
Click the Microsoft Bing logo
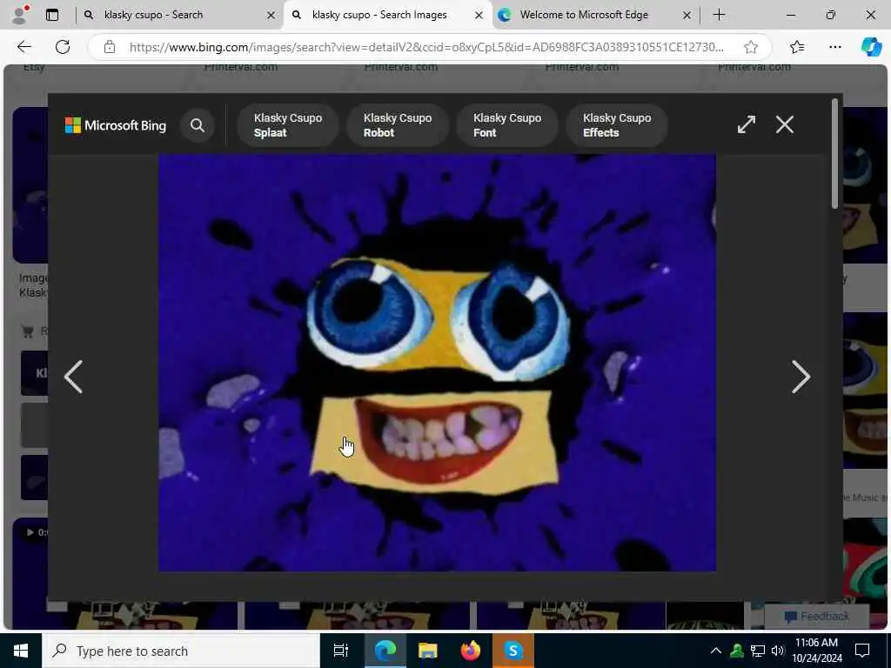pyautogui.click(x=116, y=125)
